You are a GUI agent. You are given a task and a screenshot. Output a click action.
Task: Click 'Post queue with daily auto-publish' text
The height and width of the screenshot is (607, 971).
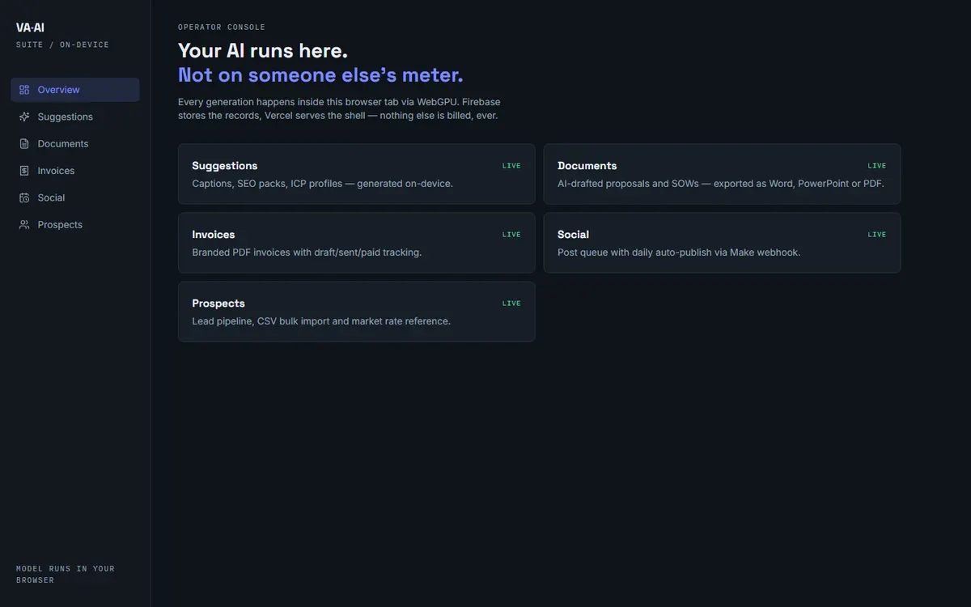679,253
